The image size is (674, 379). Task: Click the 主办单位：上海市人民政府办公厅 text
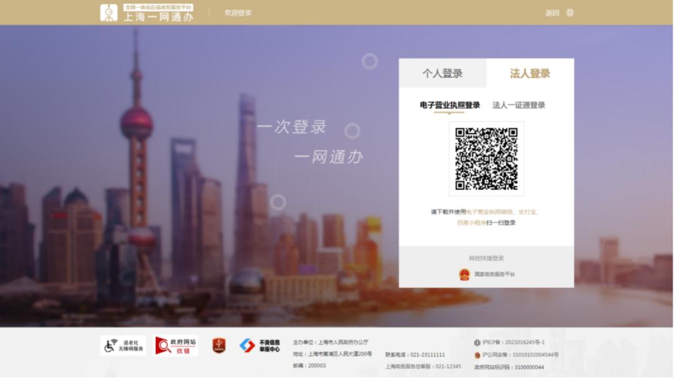click(331, 342)
